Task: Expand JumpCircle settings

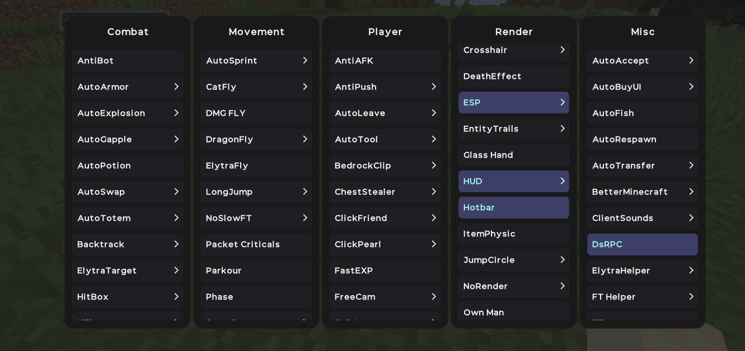Action: click(563, 260)
